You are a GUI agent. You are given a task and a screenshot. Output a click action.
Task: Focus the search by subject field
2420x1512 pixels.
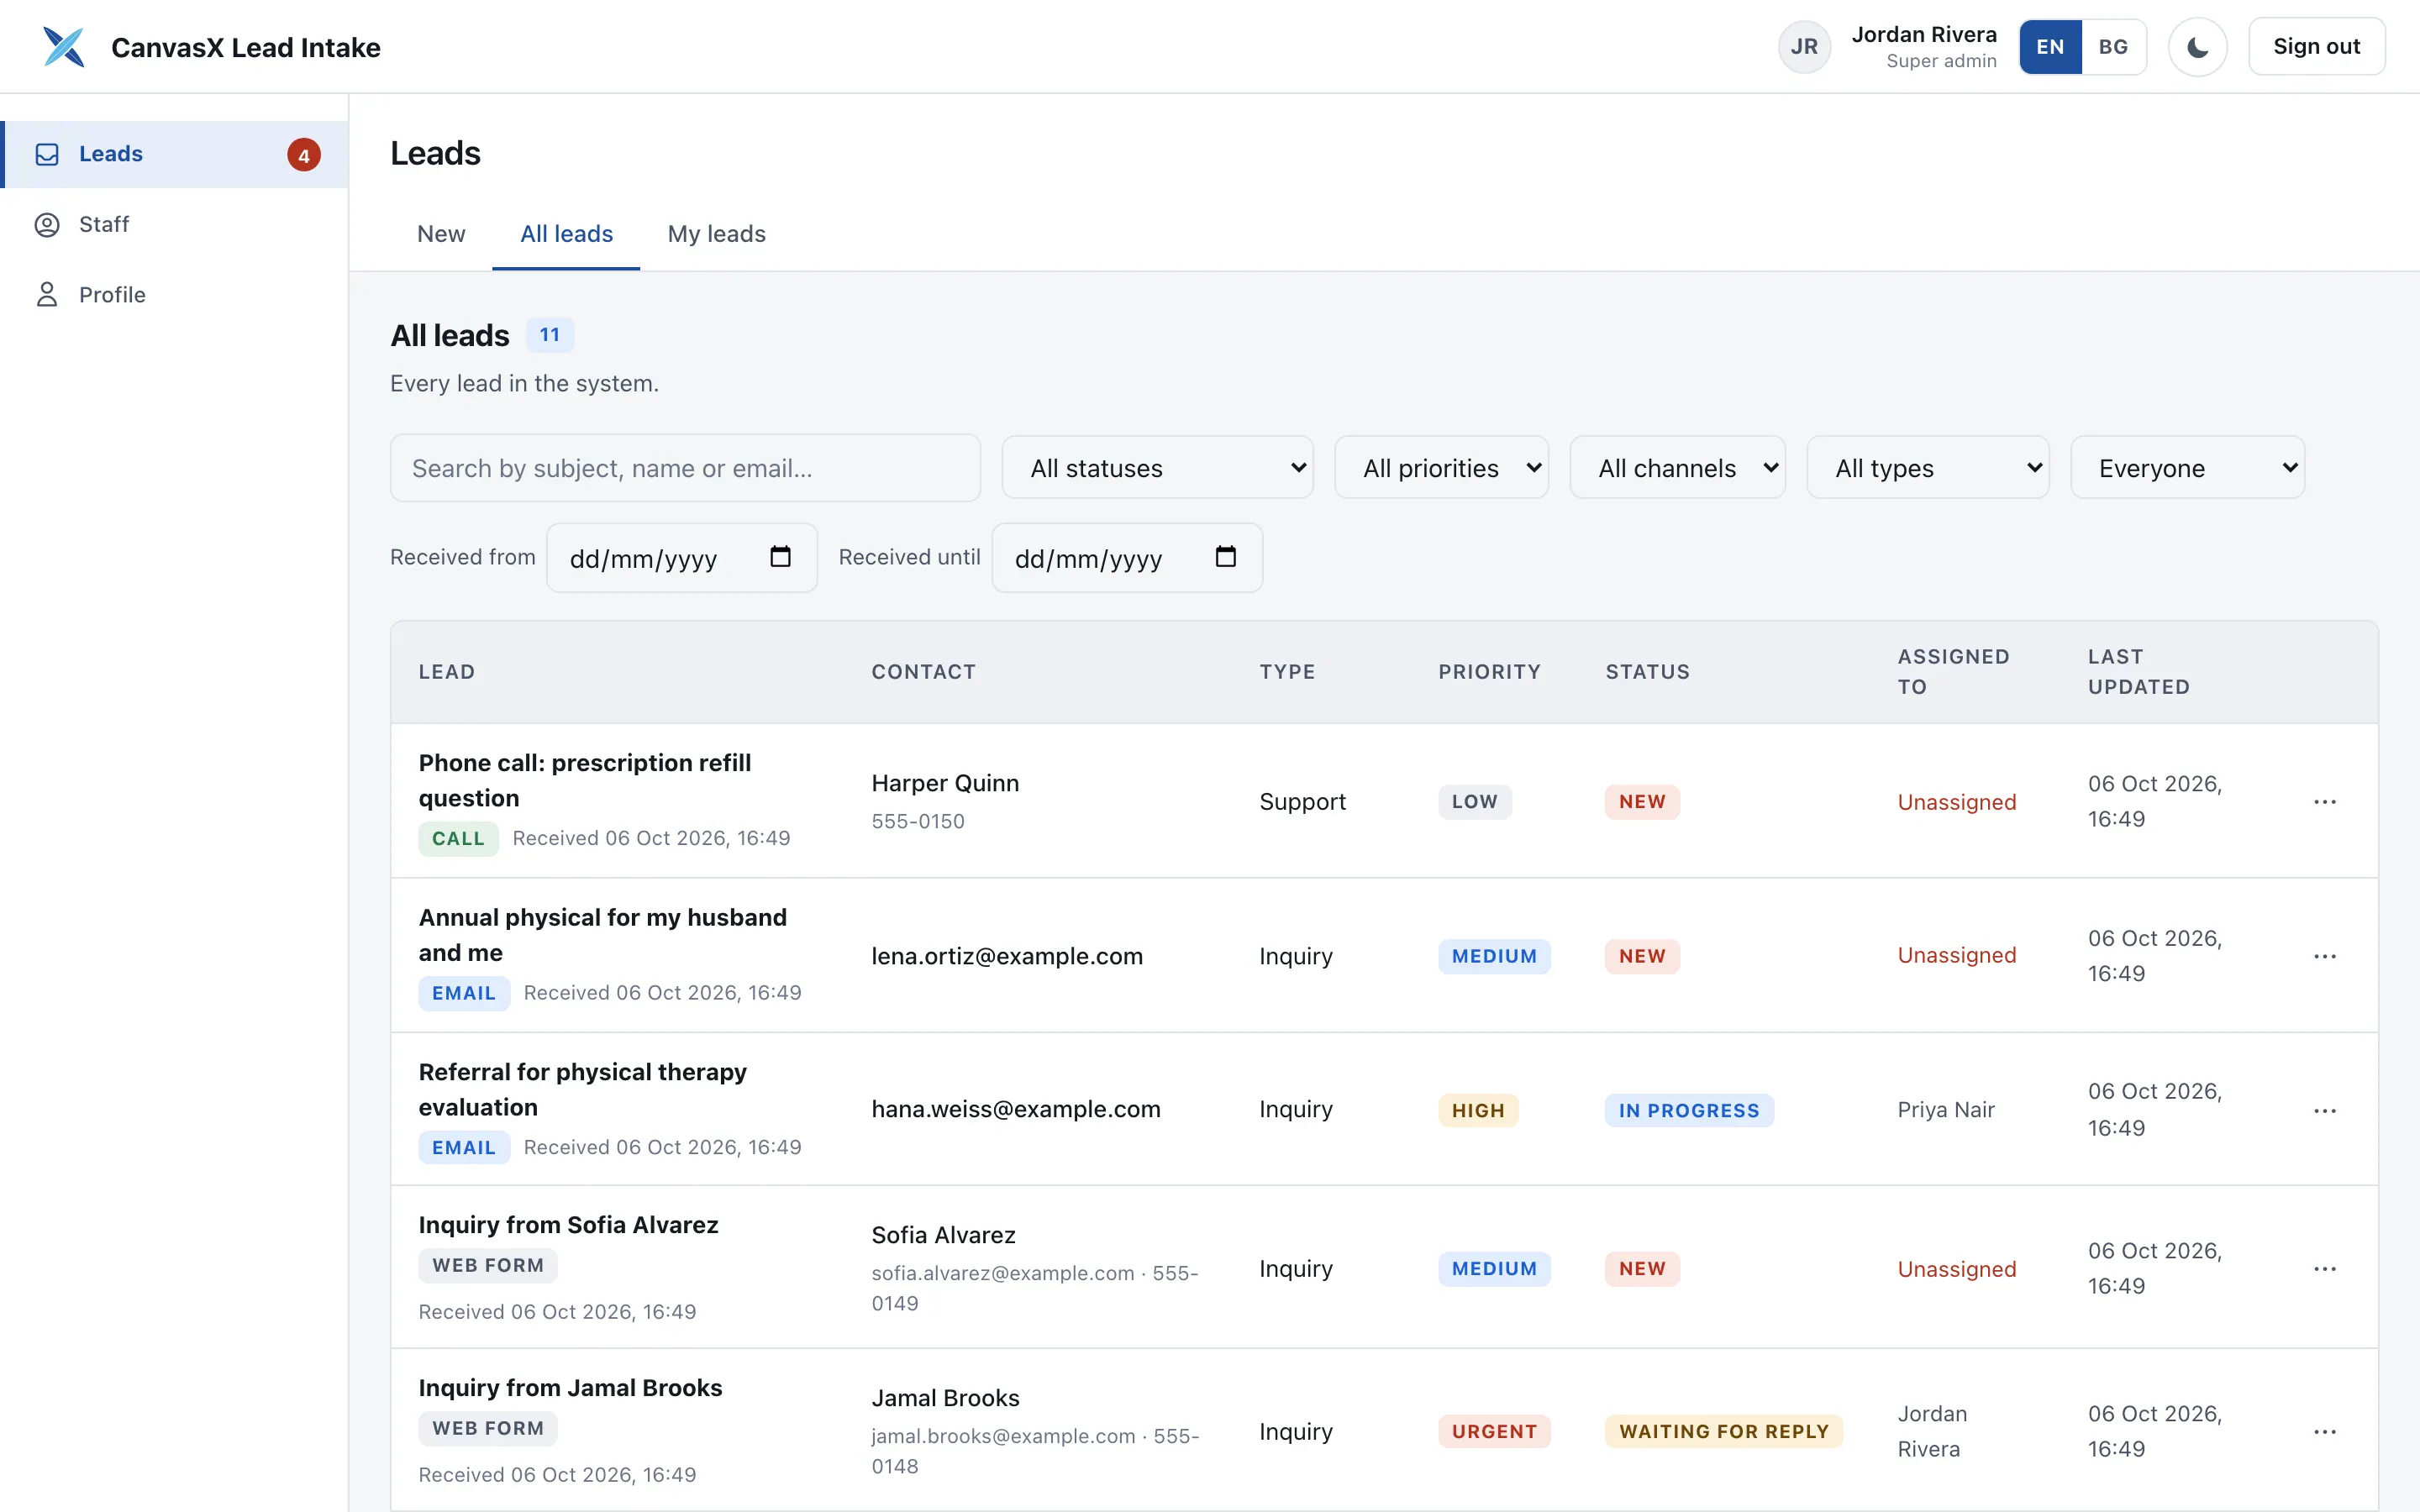[685, 468]
